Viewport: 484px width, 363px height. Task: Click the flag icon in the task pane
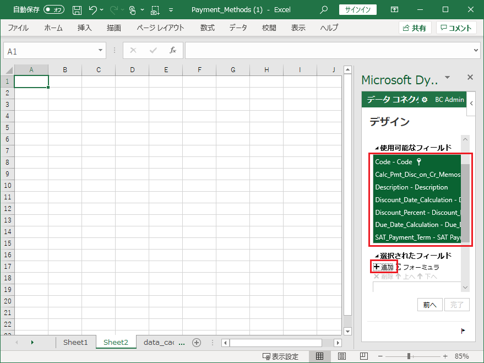463,331
